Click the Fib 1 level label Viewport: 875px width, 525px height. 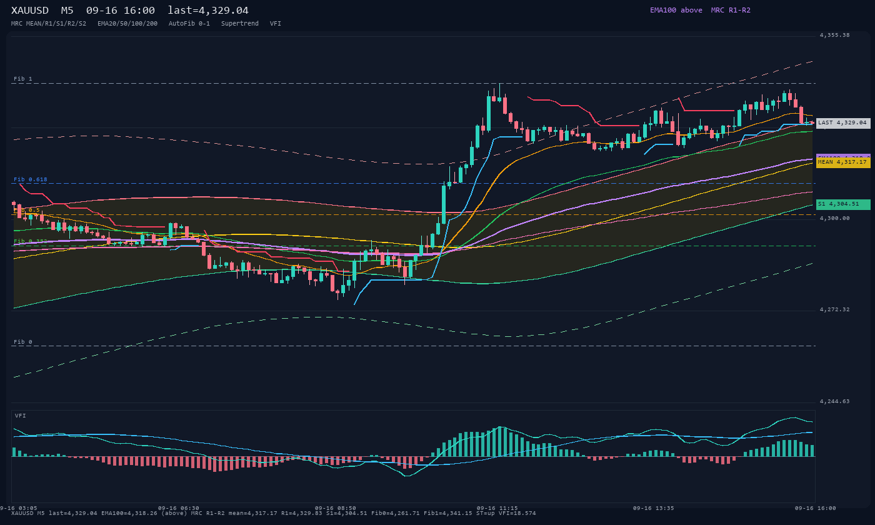[x=23, y=79]
